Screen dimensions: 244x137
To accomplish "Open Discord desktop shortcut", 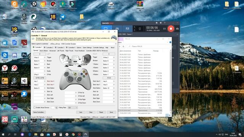I will [x=14, y=56].
